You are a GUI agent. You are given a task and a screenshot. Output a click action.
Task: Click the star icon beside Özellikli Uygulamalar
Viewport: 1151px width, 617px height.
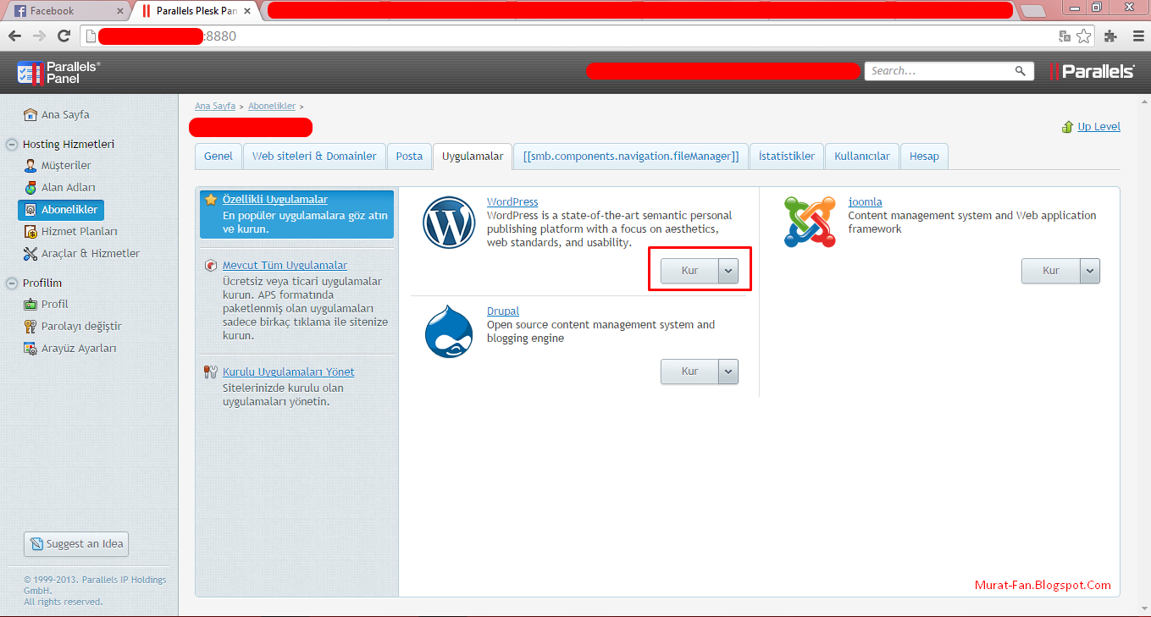211,200
